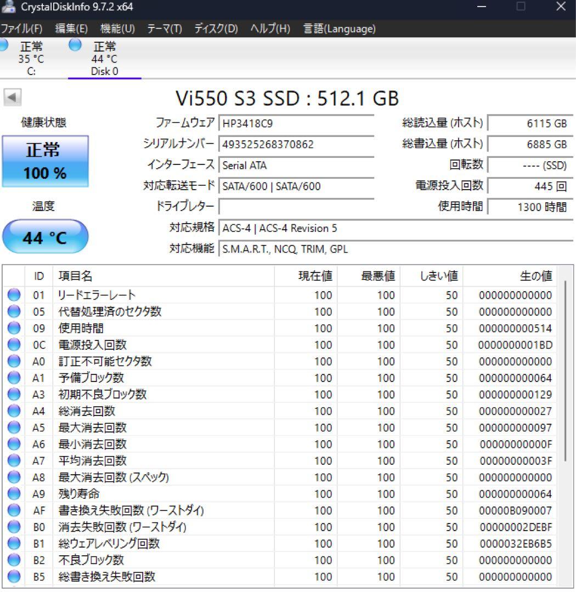
Task: Click the empty drive letter field
Action: click(x=296, y=207)
